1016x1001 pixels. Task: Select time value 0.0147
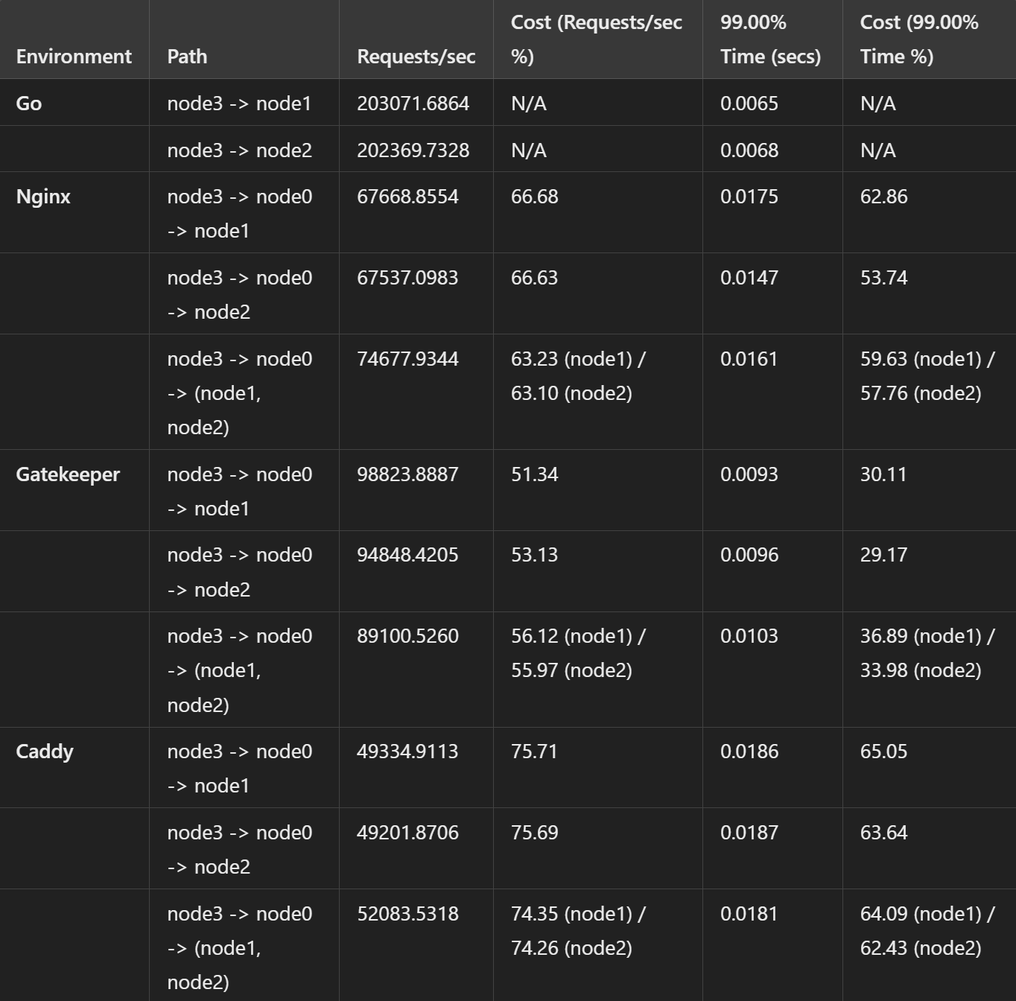(749, 278)
